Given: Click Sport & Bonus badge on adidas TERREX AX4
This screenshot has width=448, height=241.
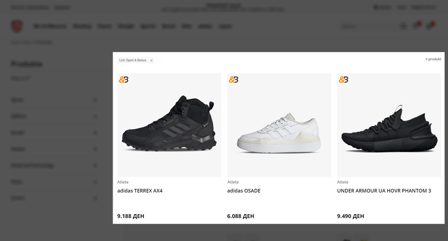Looking at the screenshot, I should [124, 80].
